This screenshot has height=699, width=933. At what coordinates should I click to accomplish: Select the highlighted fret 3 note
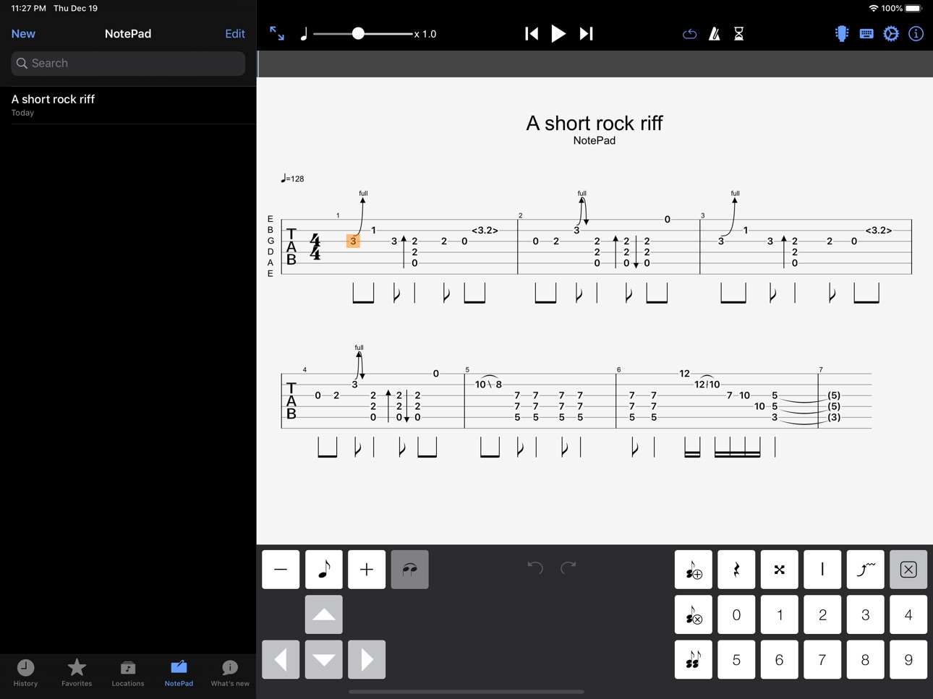click(353, 241)
